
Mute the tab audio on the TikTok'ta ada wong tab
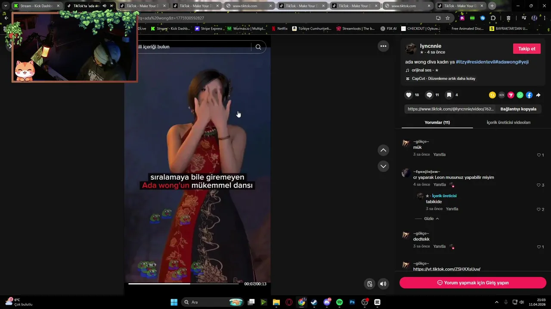coord(104,6)
